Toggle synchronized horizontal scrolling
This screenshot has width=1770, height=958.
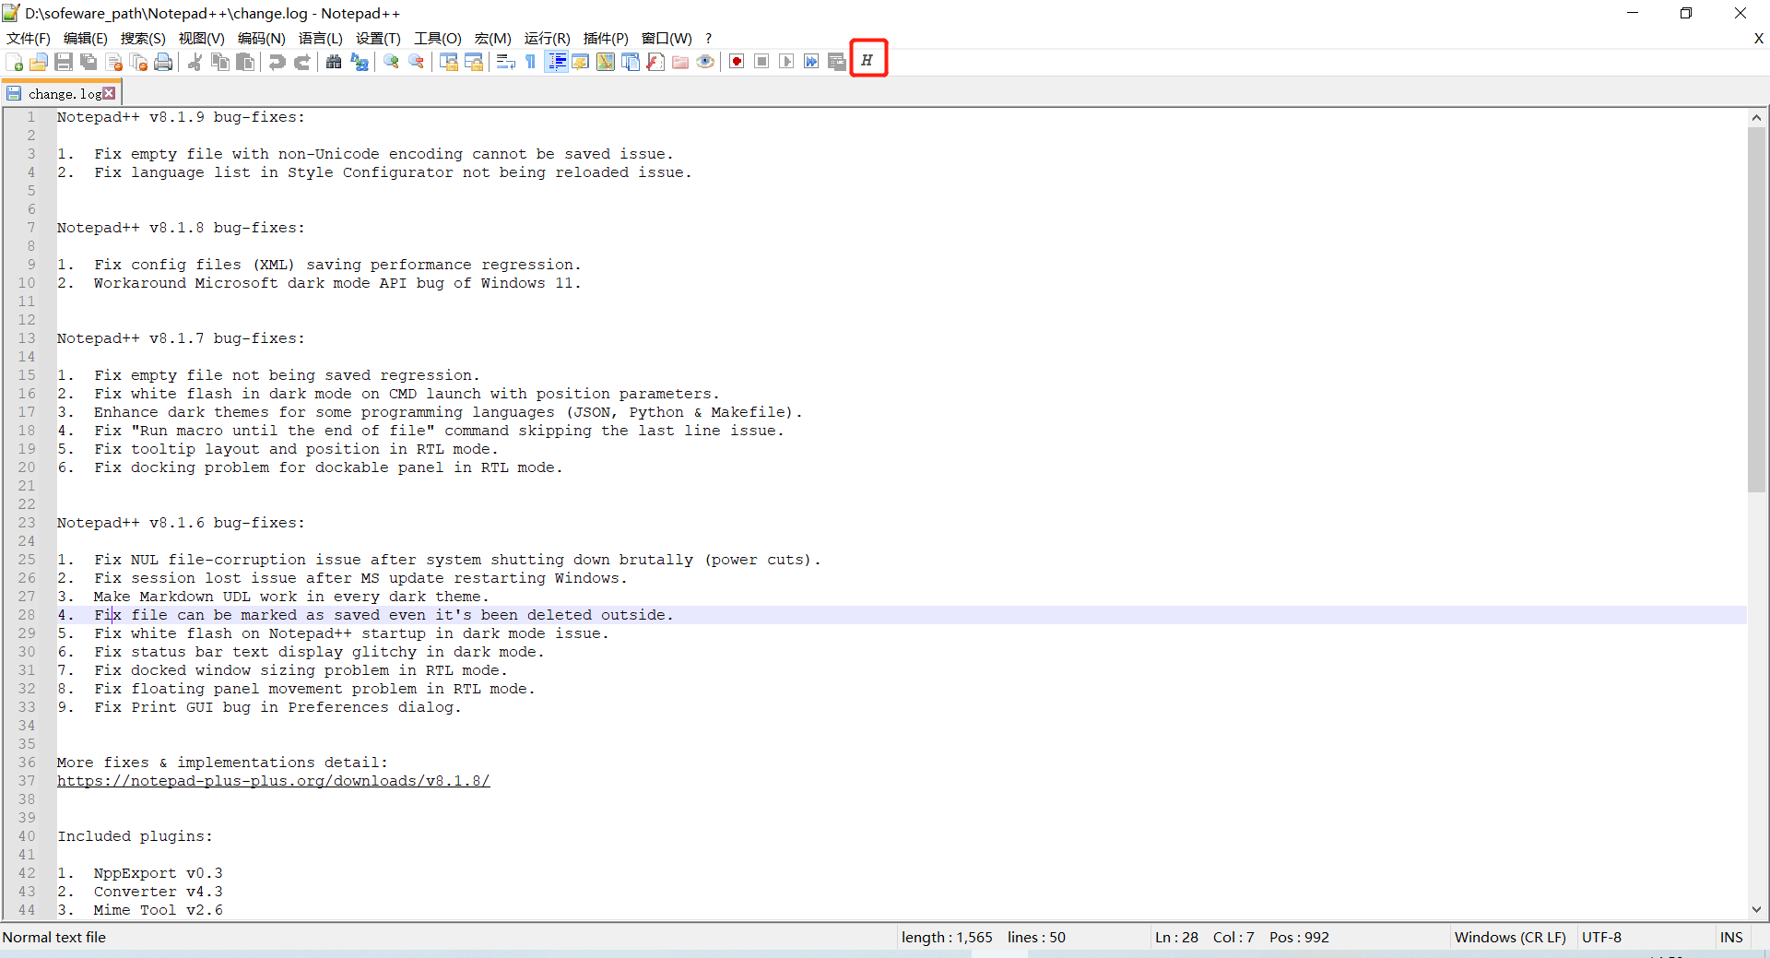474,62
